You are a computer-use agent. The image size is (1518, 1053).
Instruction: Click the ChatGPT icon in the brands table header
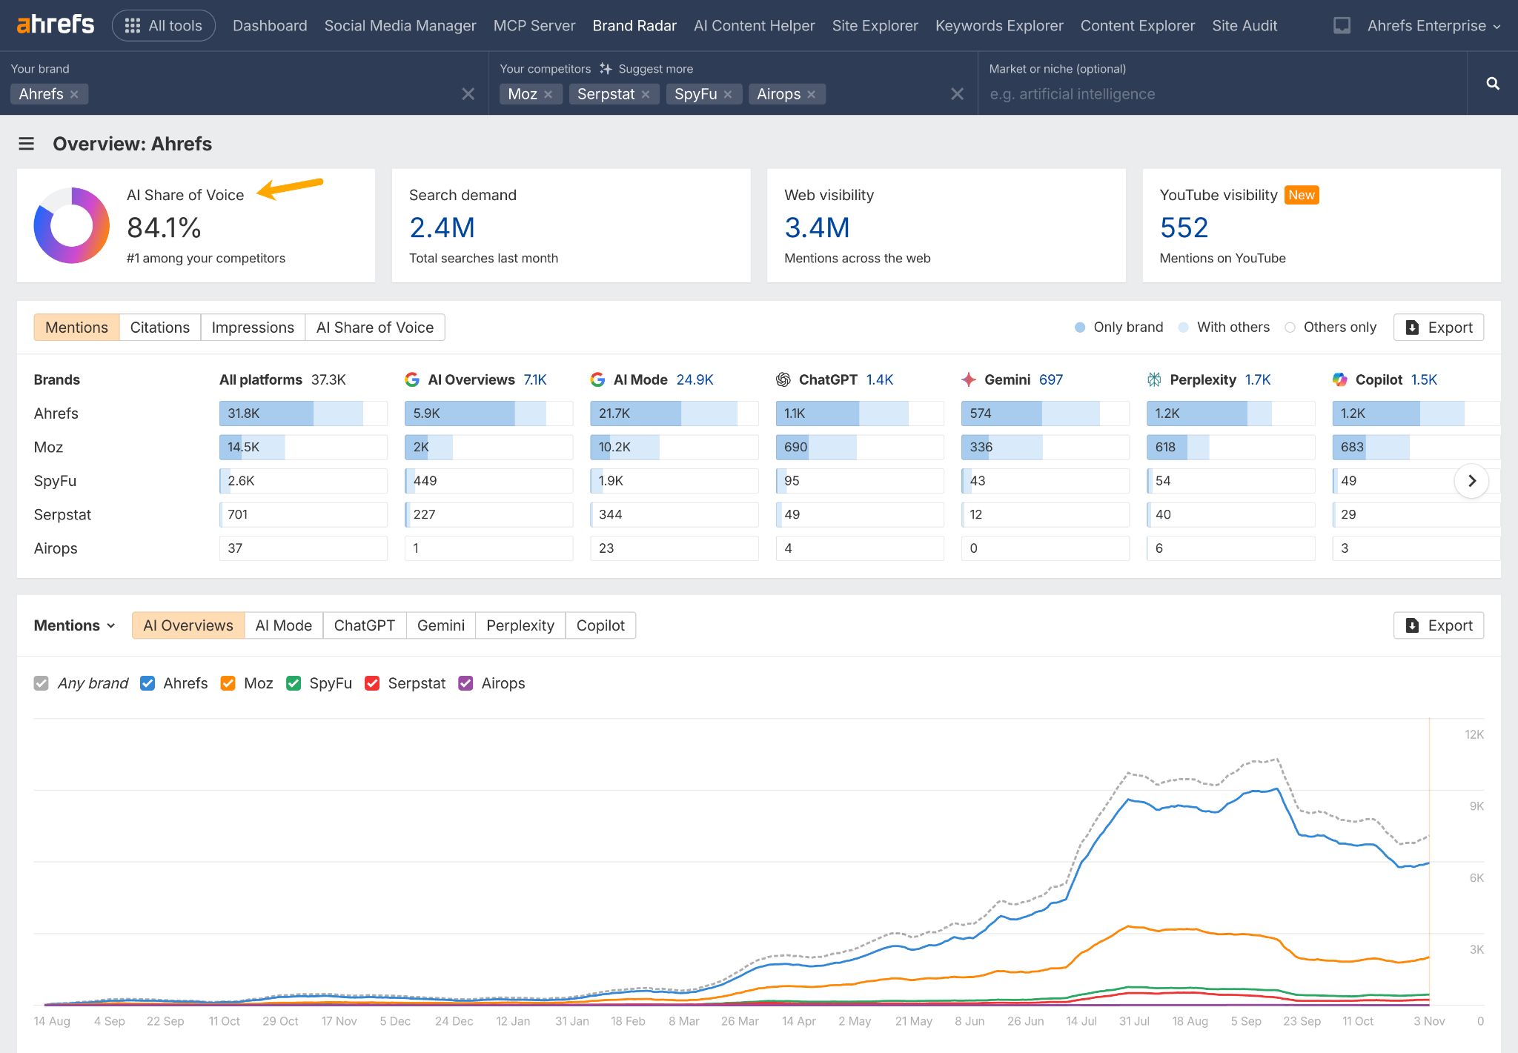(783, 379)
